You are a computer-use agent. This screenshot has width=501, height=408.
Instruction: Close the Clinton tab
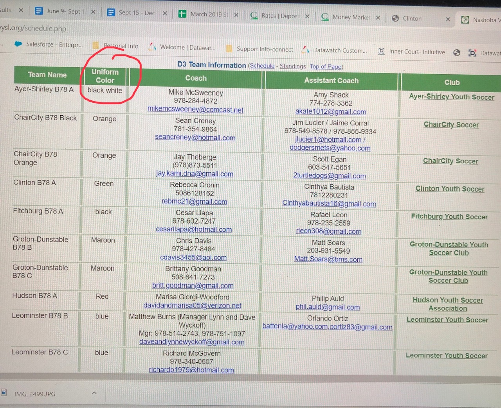pyautogui.click(x=448, y=19)
